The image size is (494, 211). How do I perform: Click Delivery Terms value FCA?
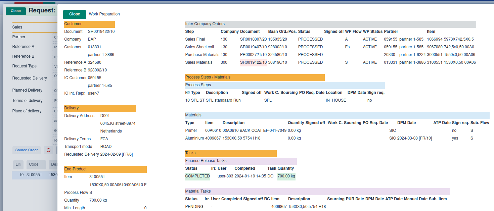(x=104, y=139)
